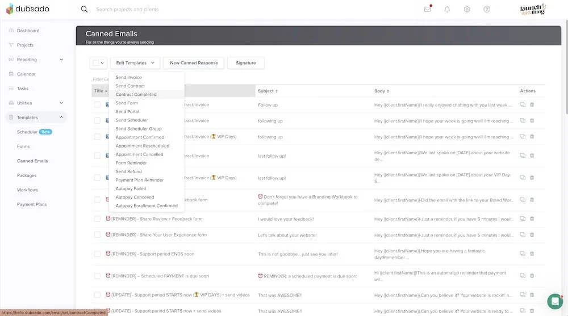568x316 pixels.
Task: Delete the Scheduled PAYMENT is due soon reminder
Action: [x=532, y=276]
